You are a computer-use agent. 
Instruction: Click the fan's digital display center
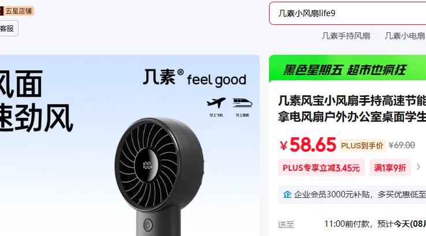[x=147, y=165]
